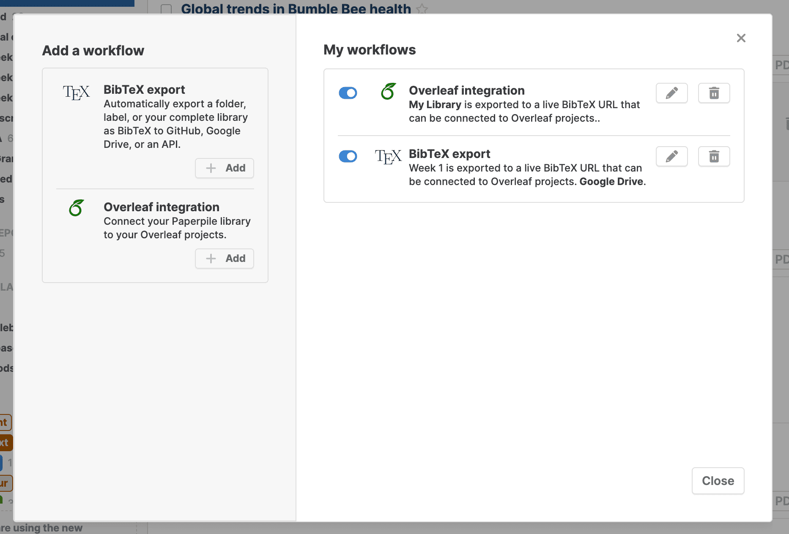Remove the BibTeX export workflow with trash icon
The width and height of the screenshot is (789, 534).
coord(714,156)
